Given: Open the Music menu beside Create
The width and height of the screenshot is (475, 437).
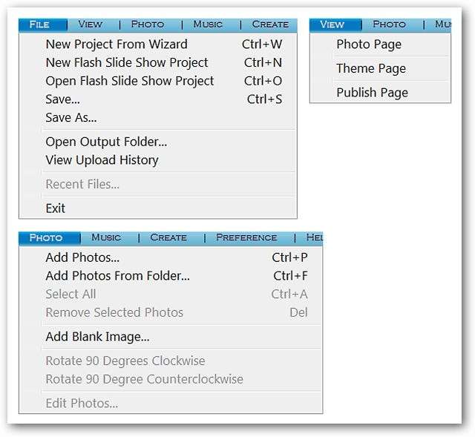Looking at the screenshot, I should pyautogui.click(x=208, y=24).
